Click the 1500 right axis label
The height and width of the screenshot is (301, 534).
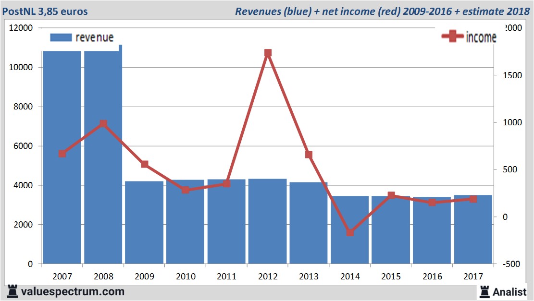click(509, 75)
